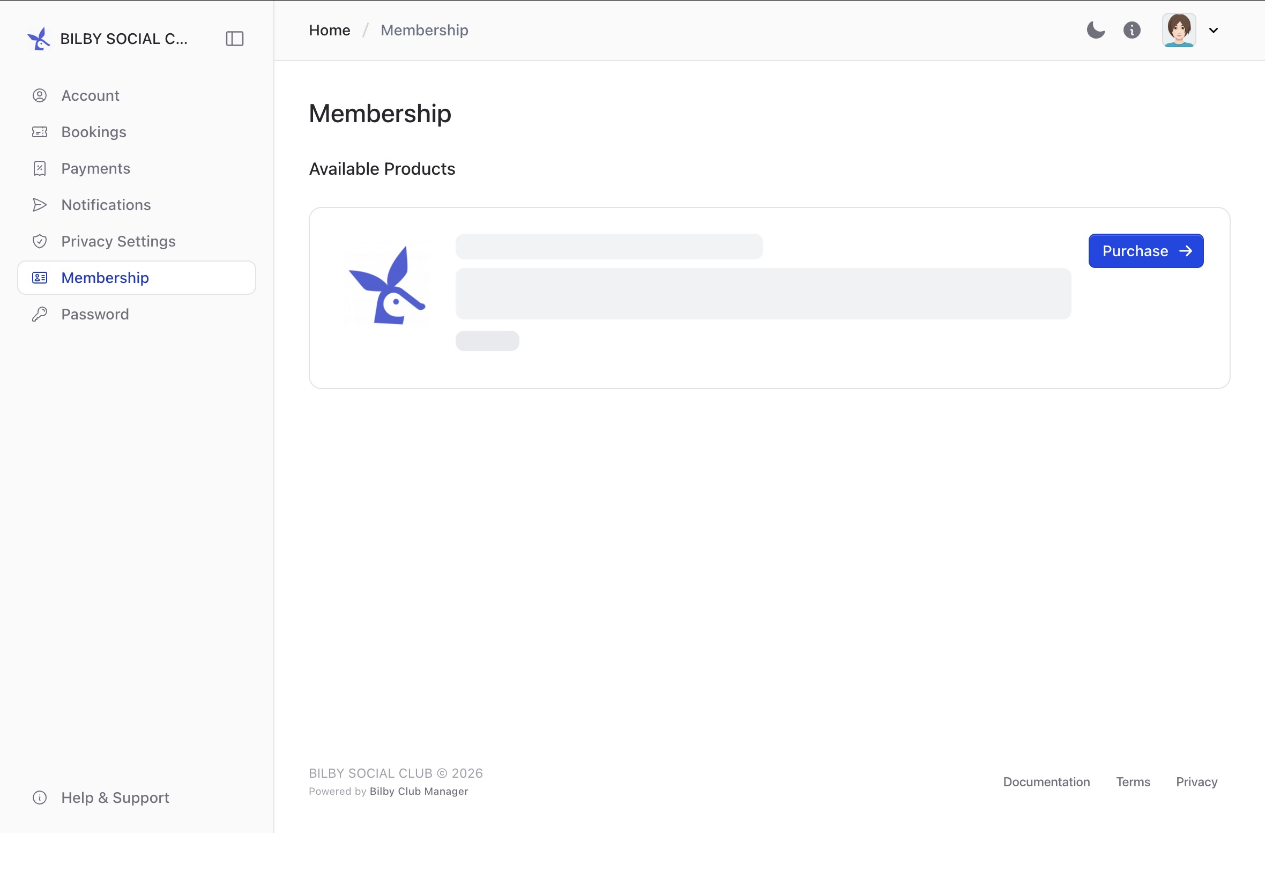The height and width of the screenshot is (879, 1265).
Task: Open Help & Support
Action: coord(137,797)
